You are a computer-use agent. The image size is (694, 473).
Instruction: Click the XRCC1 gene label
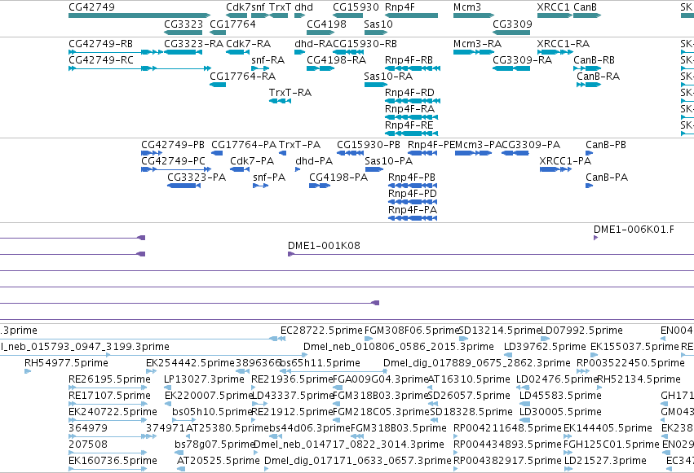pyautogui.click(x=553, y=7)
